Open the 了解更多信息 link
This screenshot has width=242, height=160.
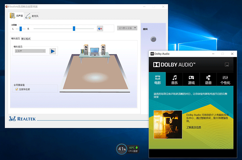tap(194, 127)
